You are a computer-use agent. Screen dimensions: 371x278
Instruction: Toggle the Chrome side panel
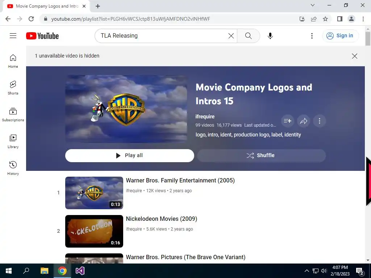point(340,19)
